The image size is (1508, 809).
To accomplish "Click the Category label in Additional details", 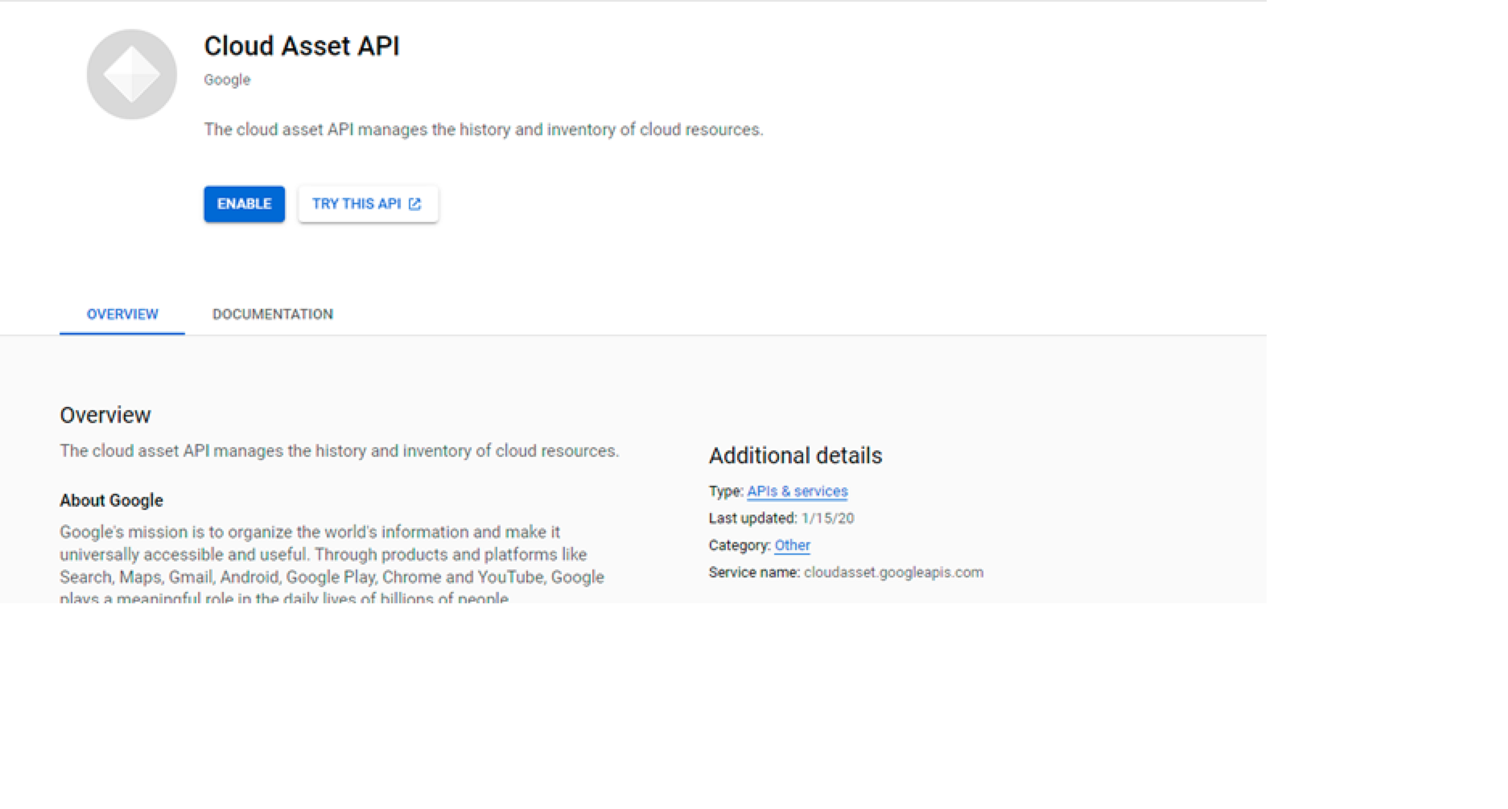I will (x=739, y=545).
